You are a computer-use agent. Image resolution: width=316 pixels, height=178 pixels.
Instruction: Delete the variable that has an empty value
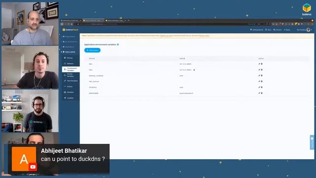click(262, 82)
